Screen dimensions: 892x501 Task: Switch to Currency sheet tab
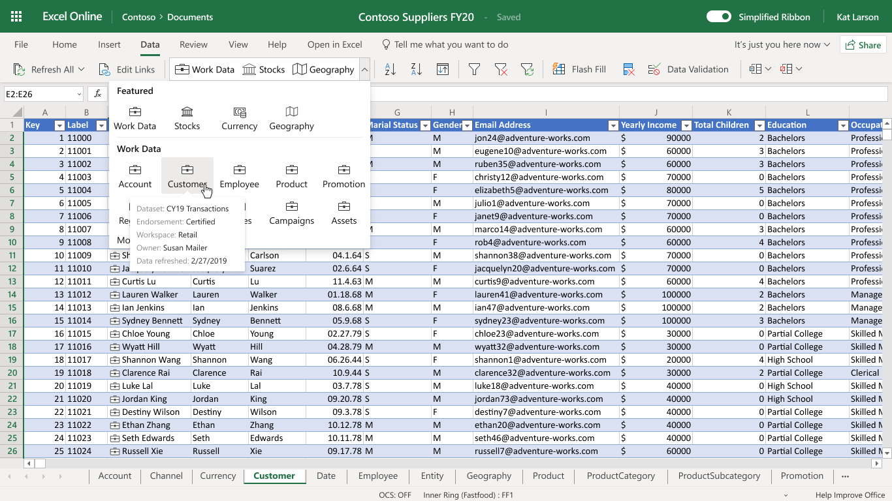[218, 476]
